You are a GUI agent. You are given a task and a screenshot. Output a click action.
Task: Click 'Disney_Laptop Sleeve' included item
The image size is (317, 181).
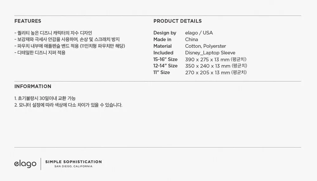(x=210, y=53)
